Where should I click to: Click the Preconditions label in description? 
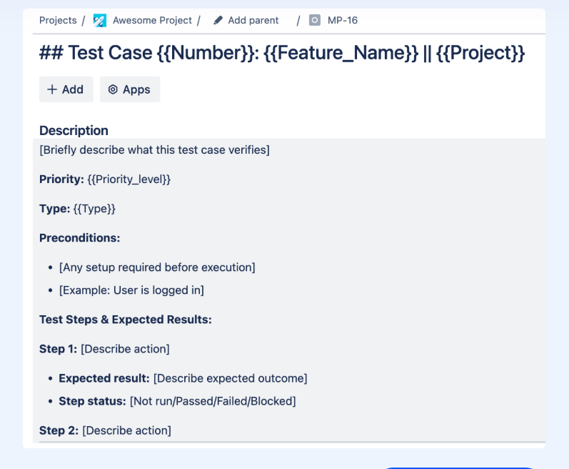79,238
